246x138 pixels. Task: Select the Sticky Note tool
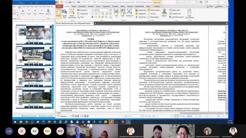tap(154, 10)
